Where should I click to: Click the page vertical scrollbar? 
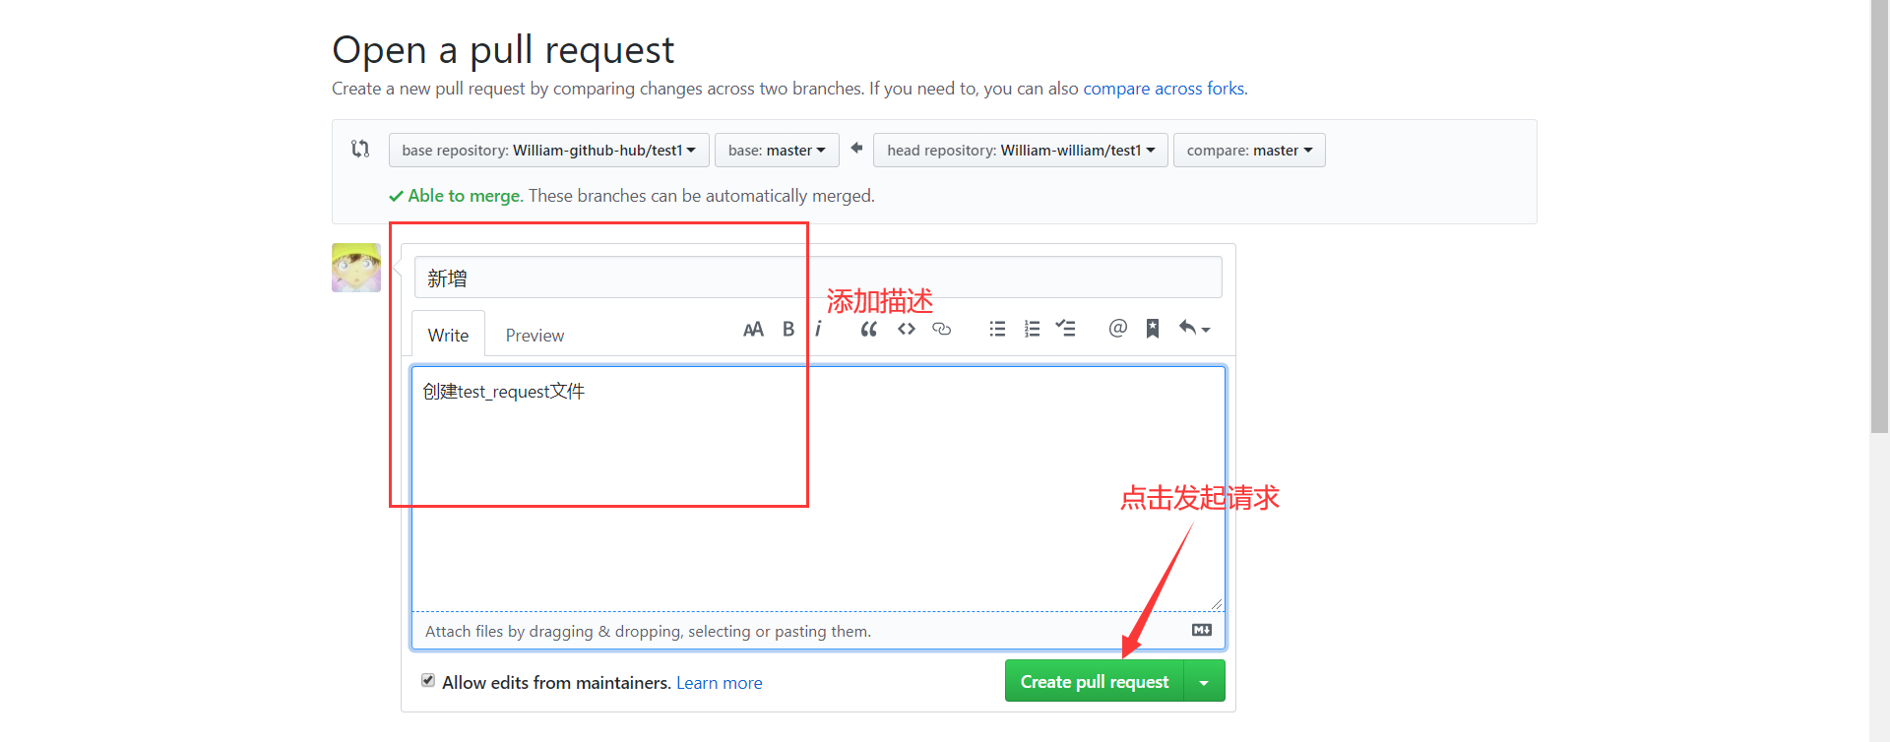[1880, 216]
